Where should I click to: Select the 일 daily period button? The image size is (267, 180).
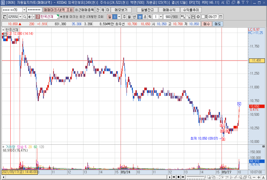109,17
